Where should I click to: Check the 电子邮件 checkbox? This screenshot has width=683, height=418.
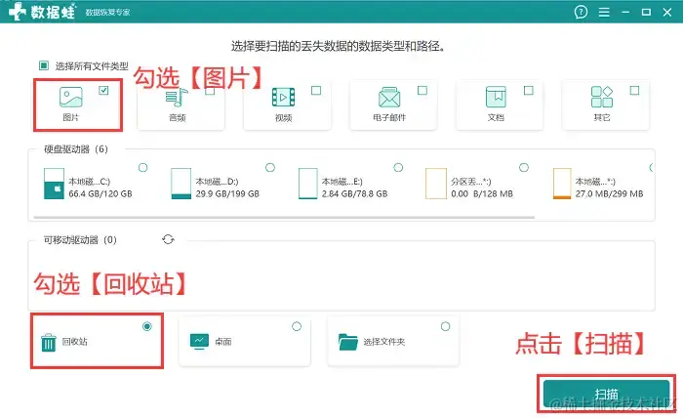[422, 90]
